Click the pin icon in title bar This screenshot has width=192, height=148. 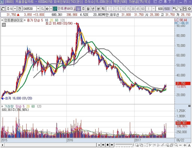[x=165, y=2]
